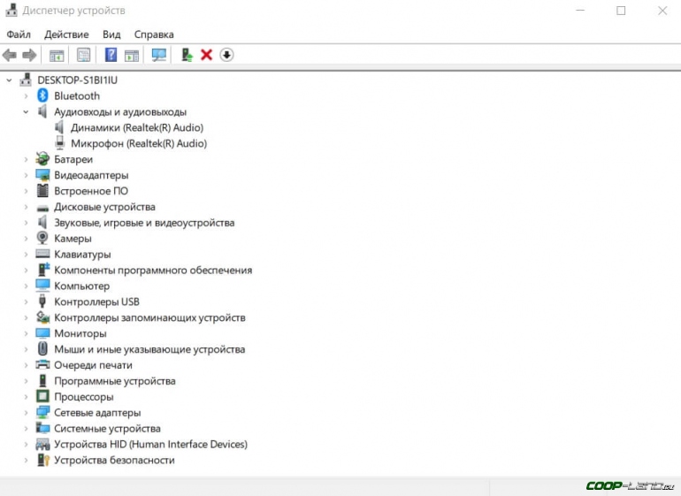Click the update driver toolbar icon
This screenshot has height=496, width=681.
pos(187,55)
